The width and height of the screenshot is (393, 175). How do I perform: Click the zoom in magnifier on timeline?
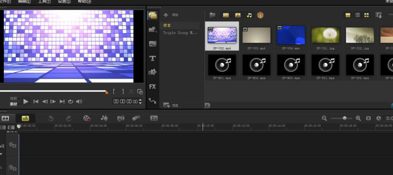click(x=358, y=119)
